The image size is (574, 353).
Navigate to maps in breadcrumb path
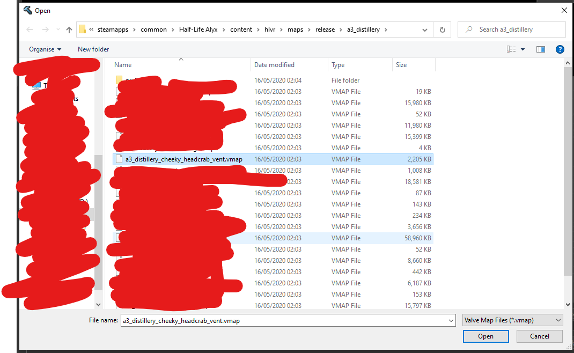coord(295,30)
